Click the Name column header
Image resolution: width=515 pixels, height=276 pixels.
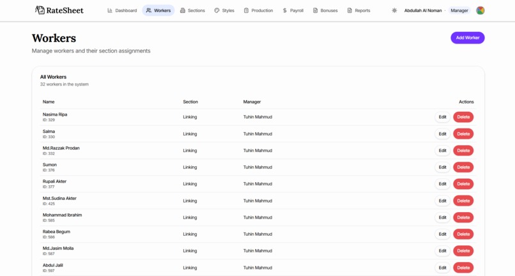click(49, 102)
